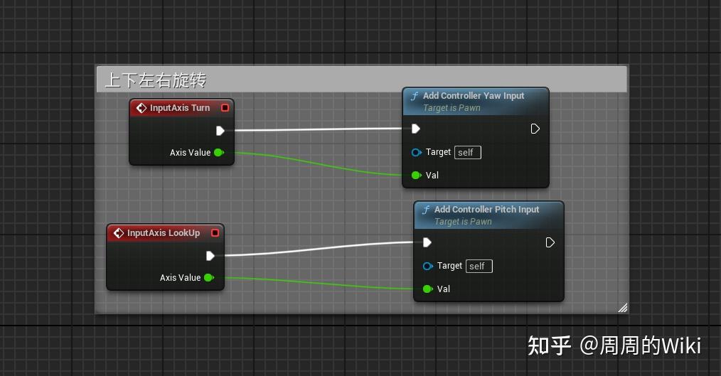
Task: Click Target pin on Add Controller Pitch Input
Action: (427, 266)
